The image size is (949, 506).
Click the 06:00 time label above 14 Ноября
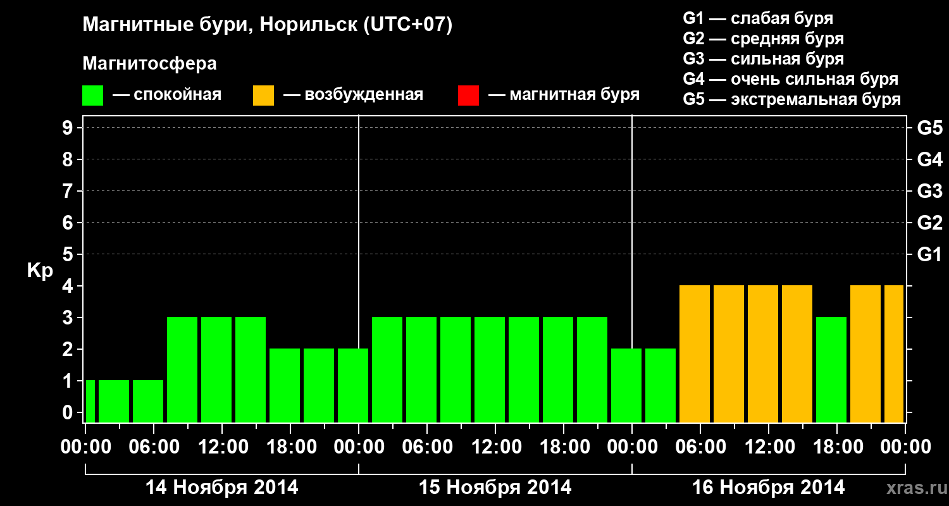tap(154, 447)
